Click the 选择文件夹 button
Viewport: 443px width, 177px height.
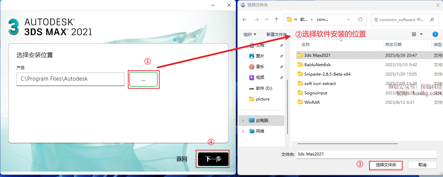(386, 165)
